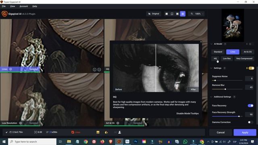
Task: Click the yellow noise settings icon in bottom bar
Action: click(x=98, y=132)
